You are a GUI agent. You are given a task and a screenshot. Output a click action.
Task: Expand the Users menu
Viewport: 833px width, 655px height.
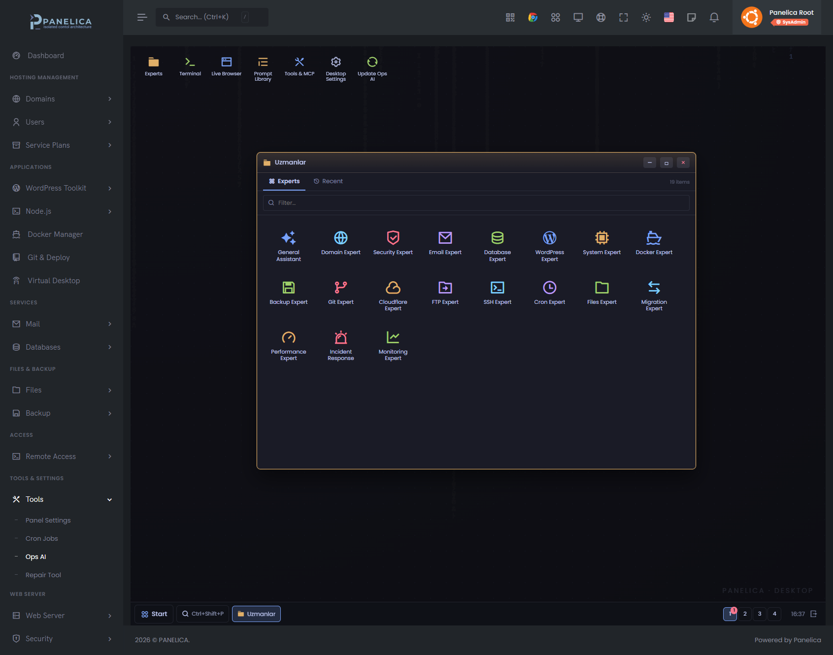62,122
